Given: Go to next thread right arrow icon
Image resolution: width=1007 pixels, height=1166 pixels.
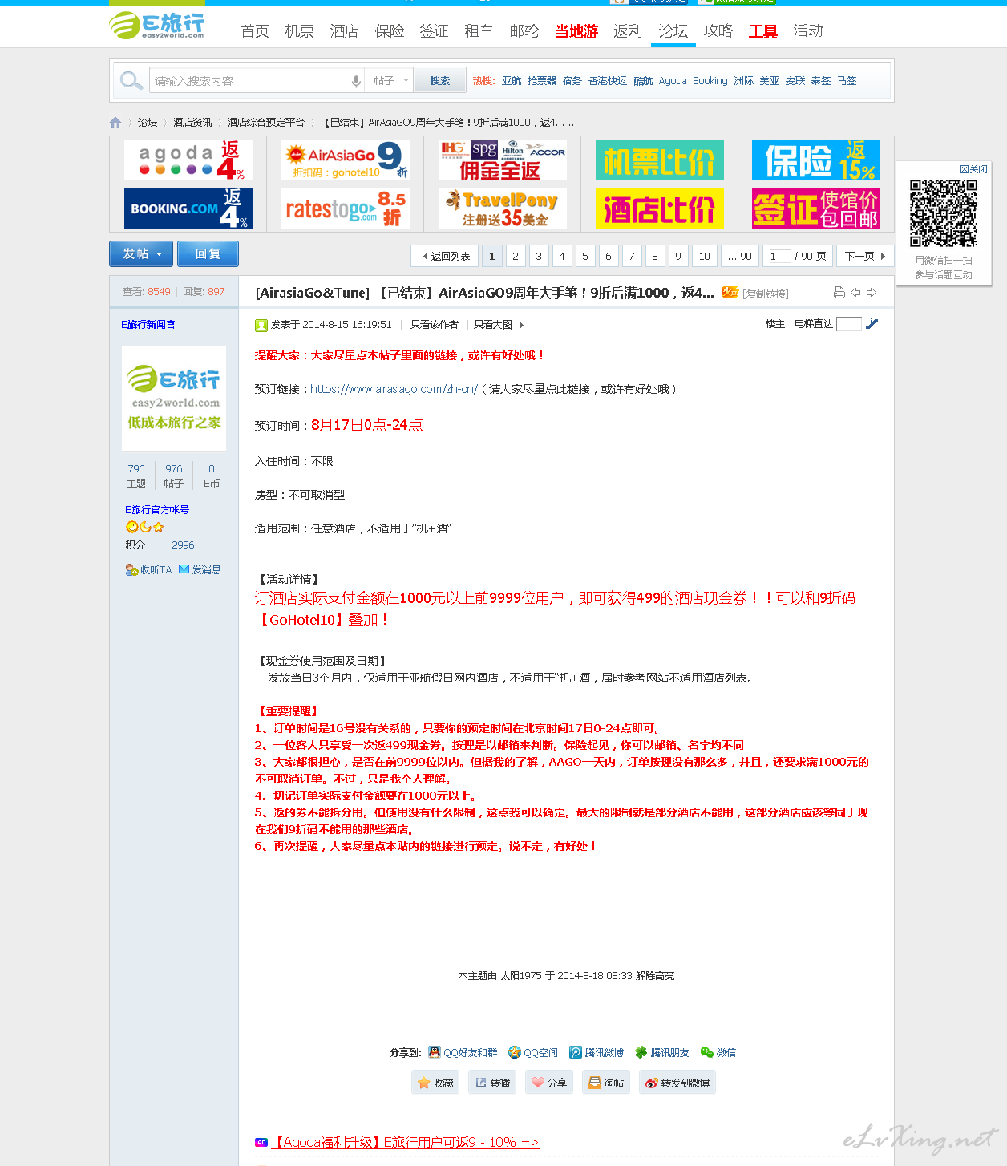Looking at the screenshot, I should [872, 293].
